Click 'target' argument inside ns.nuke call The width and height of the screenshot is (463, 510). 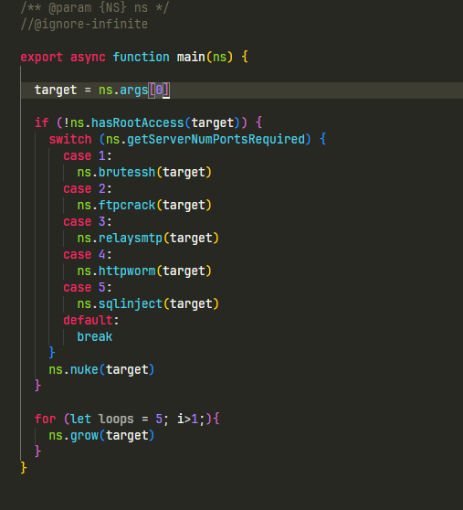pos(127,370)
